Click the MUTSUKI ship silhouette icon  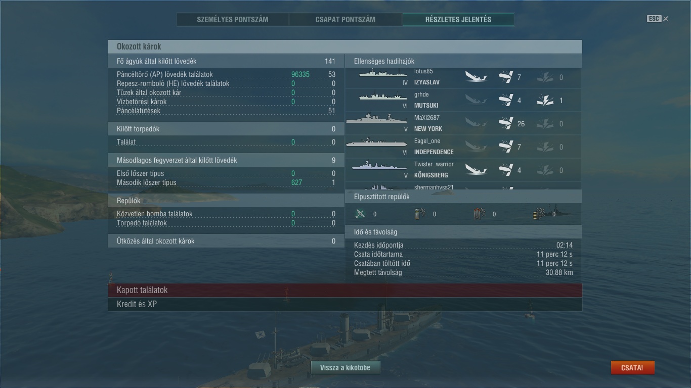(x=383, y=97)
